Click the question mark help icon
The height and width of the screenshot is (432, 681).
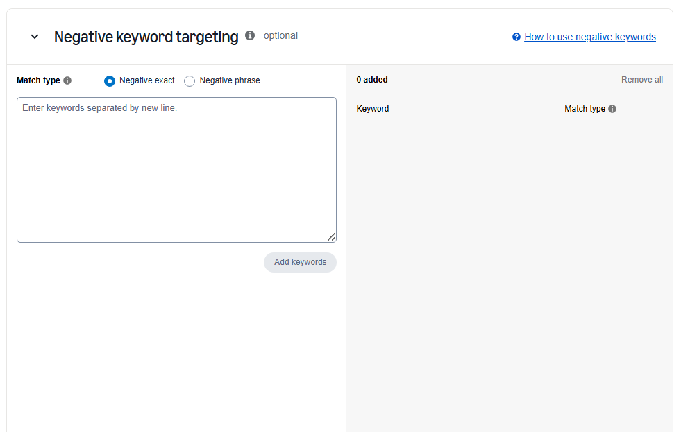pyautogui.click(x=516, y=37)
